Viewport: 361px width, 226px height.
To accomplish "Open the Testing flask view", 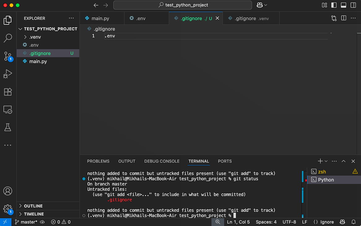I will [x=8, y=127].
